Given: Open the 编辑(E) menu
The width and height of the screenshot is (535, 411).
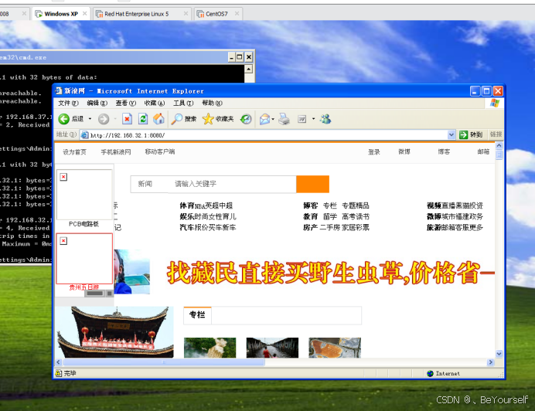Looking at the screenshot, I should [97, 103].
